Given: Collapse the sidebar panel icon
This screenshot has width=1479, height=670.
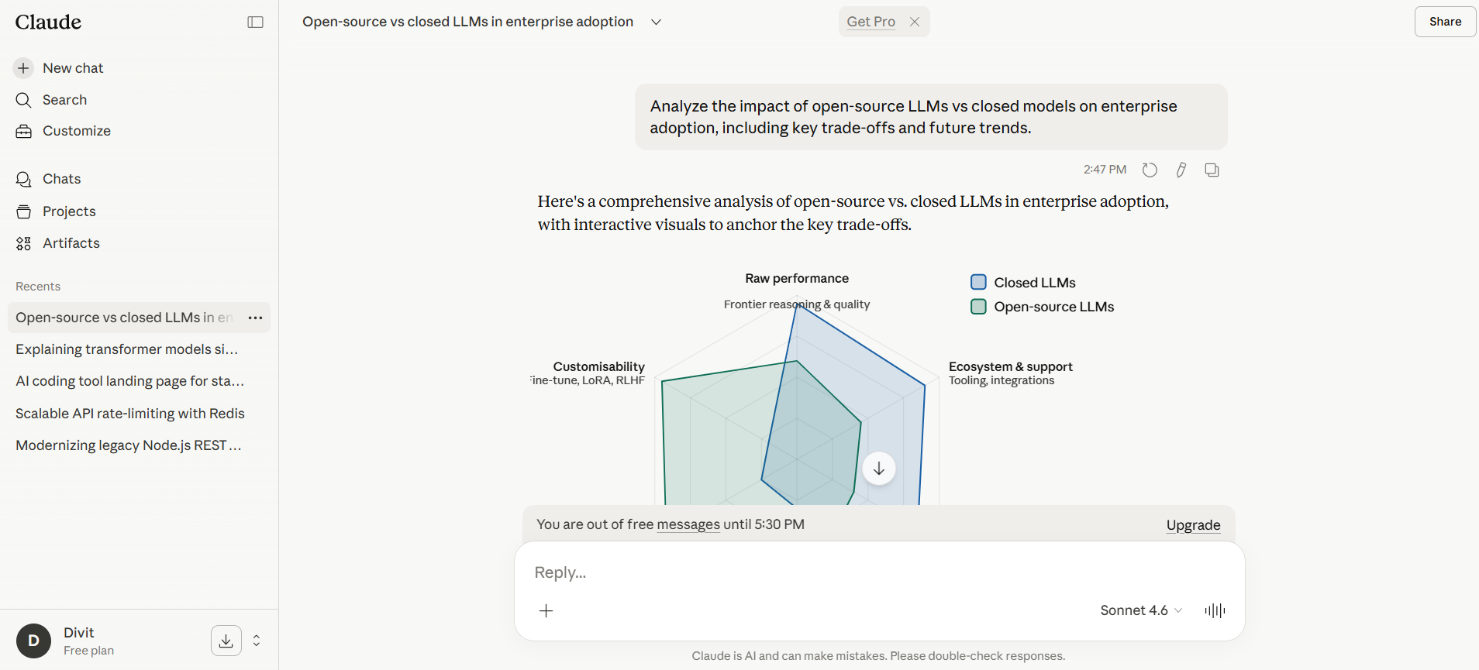Looking at the screenshot, I should click(x=255, y=22).
